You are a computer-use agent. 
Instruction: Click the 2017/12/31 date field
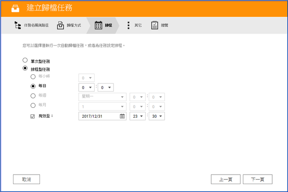pyautogui.click(x=98, y=116)
